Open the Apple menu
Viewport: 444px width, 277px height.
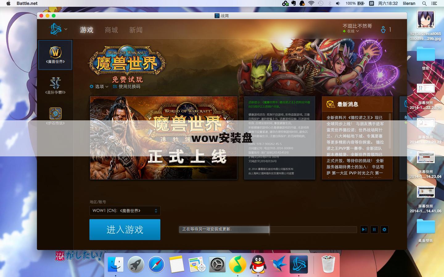click(8, 3)
